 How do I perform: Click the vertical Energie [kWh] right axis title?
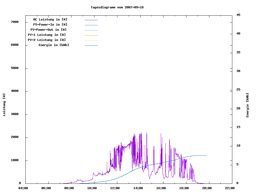pos(248,105)
